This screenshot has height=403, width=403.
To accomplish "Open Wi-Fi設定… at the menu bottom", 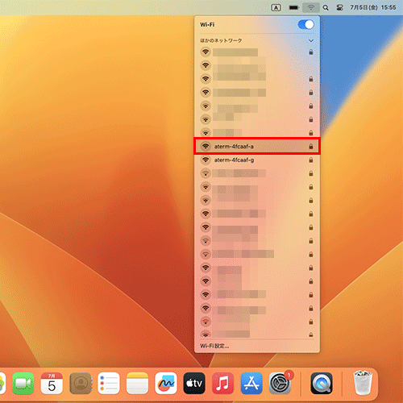I will pos(214,346).
